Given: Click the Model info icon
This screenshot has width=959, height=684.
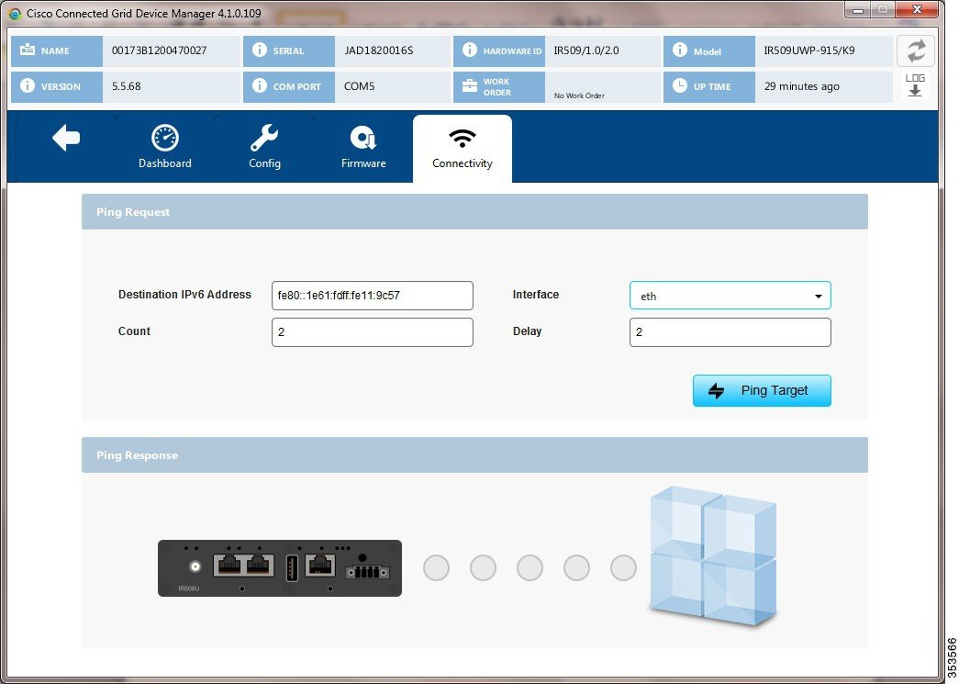Looking at the screenshot, I should tap(679, 50).
